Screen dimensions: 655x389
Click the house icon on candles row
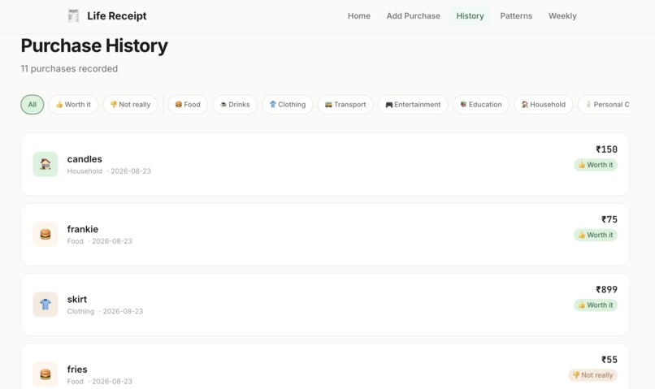[46, 164]
